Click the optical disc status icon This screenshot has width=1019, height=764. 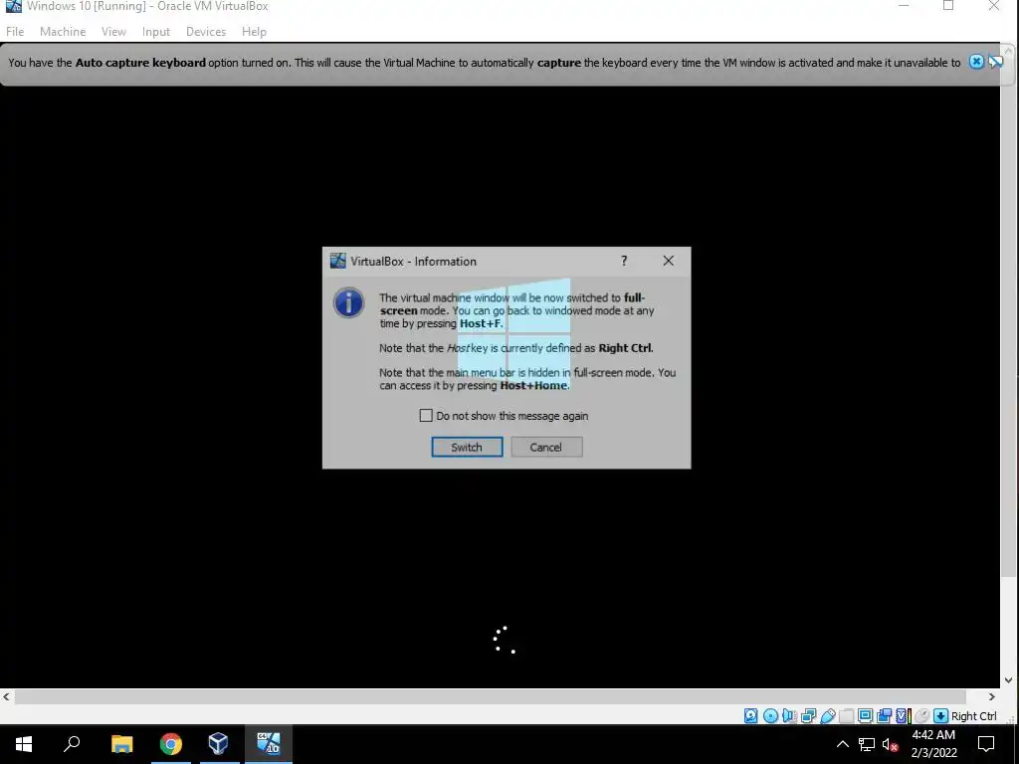click(x=771, y=716)
